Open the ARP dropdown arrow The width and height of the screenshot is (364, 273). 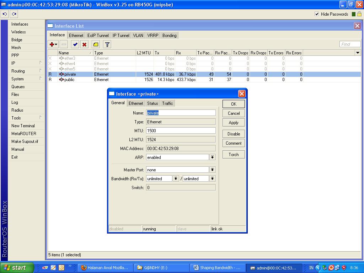click(213, 157)
